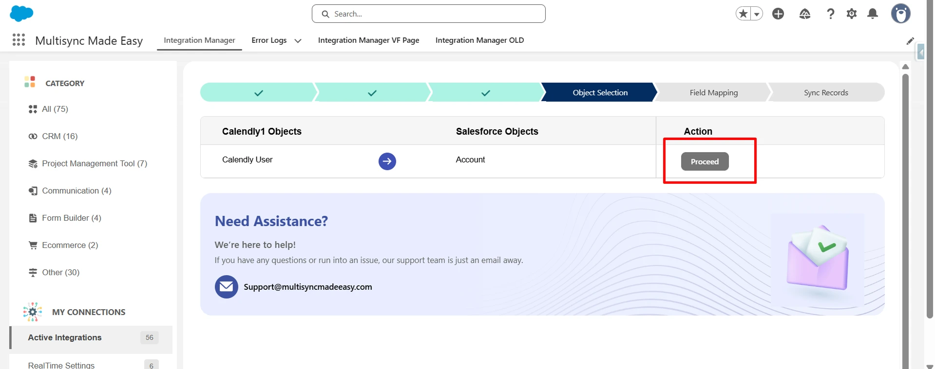Expand the Error Logs chevron menu
This screenshot has width=935, height=369.
298,41
